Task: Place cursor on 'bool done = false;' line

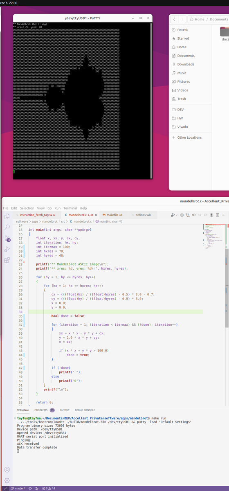Action: [68, 316]
